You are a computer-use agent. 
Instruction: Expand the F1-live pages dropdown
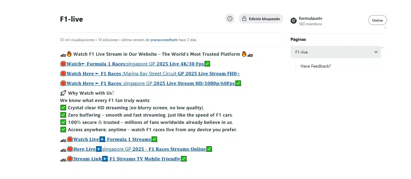click(x=335, y=52)
